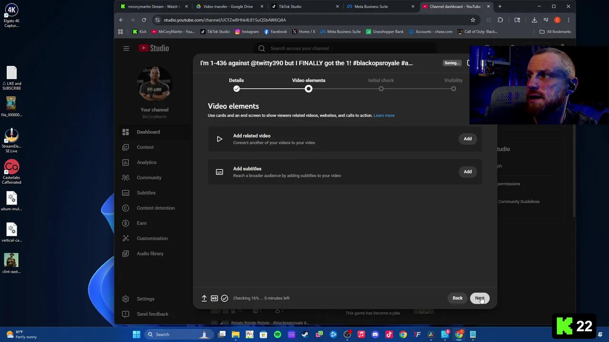Click the Learn more link
Image resolution: width=609 pixels, height=342 pixels.
(384, 115)
